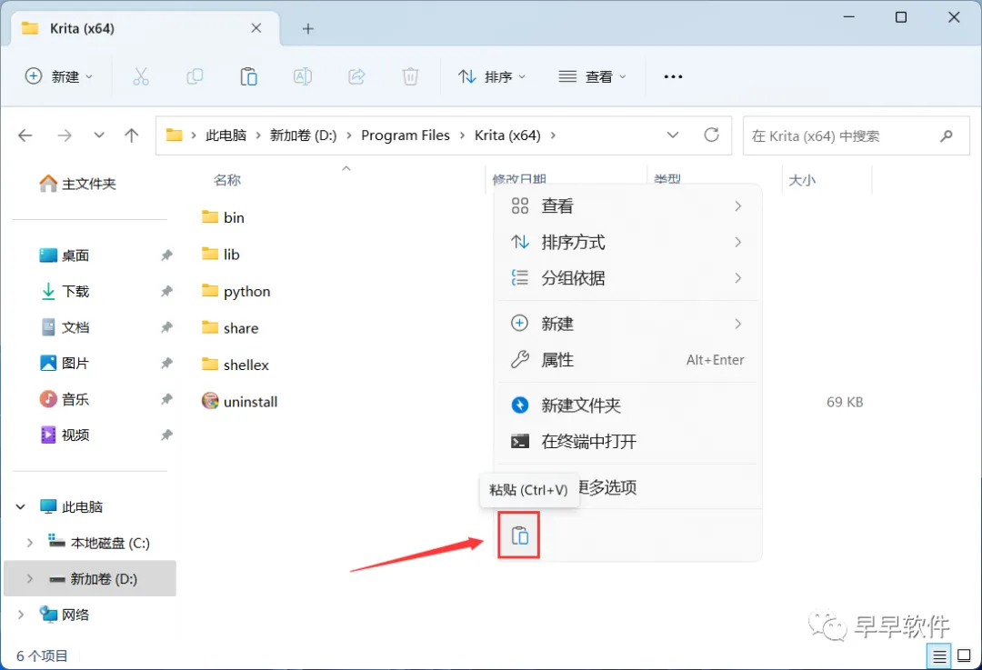Click the Cut scissors icon in toolbar

point(141,77)
